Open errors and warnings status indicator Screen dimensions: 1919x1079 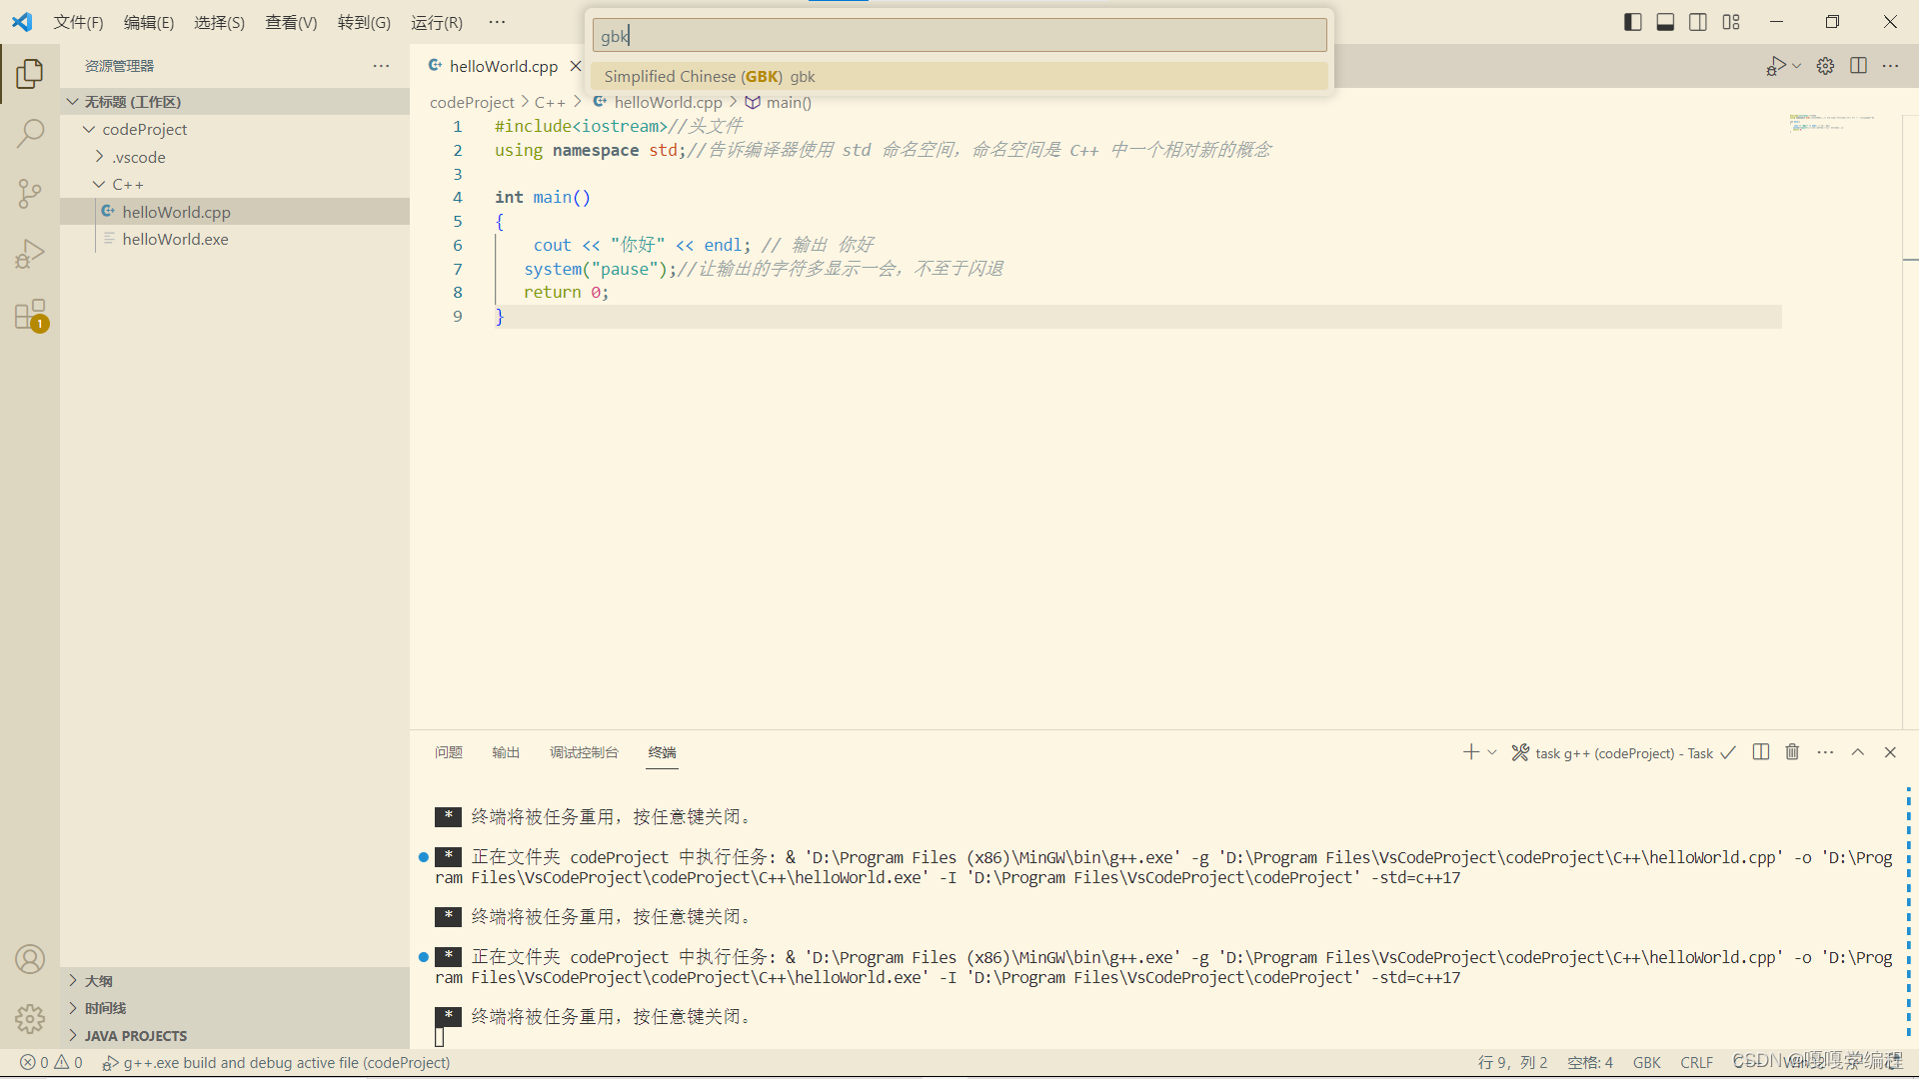click(52, 1063)
